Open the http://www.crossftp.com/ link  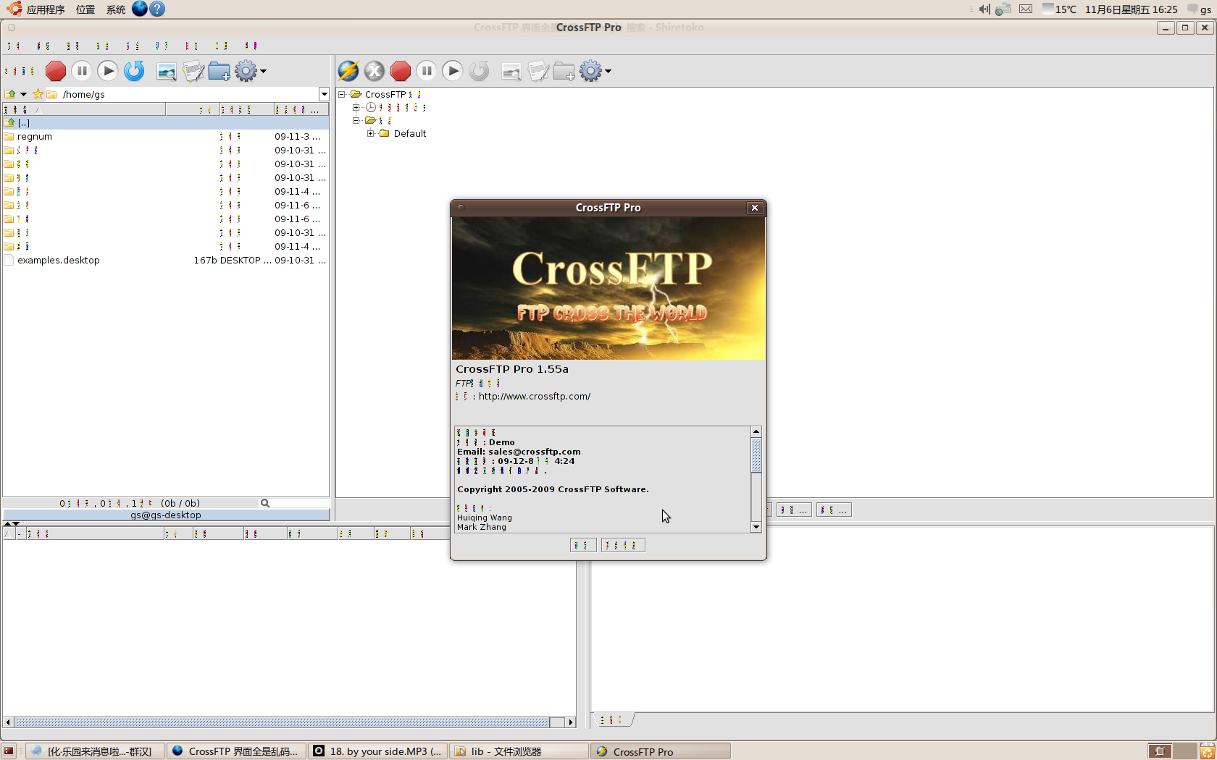535,397
